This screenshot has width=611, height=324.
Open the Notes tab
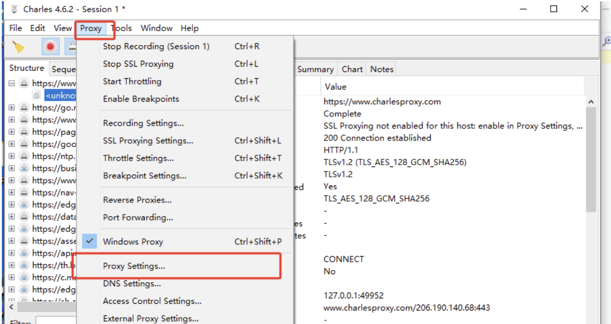tap(382, 69)
